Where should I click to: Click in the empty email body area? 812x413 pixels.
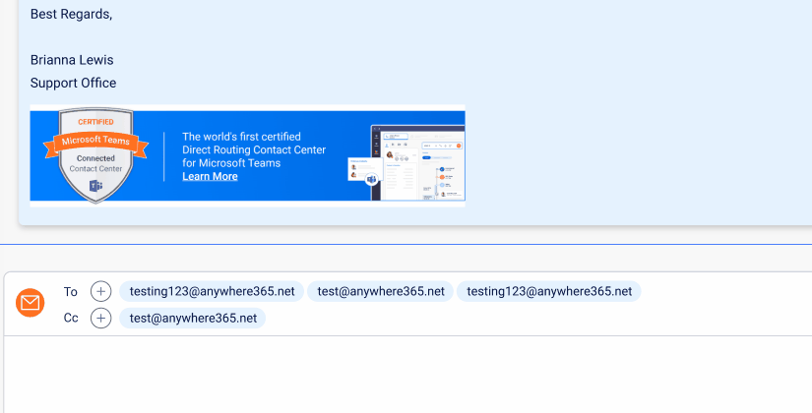click(408, 375)
